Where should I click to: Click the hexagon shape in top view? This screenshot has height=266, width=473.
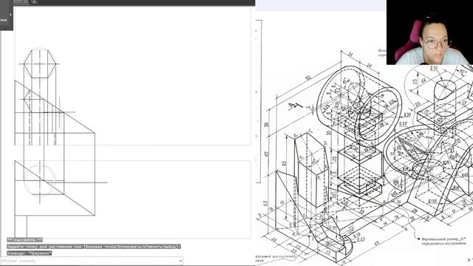(39, 64)
